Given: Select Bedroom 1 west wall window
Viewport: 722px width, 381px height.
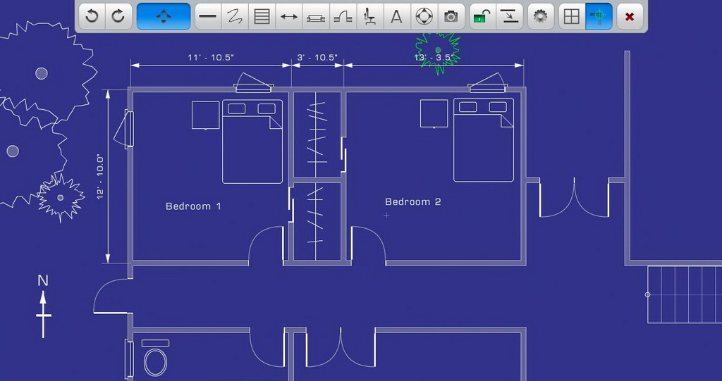Looking at the screenshot, I should point(123,129).
